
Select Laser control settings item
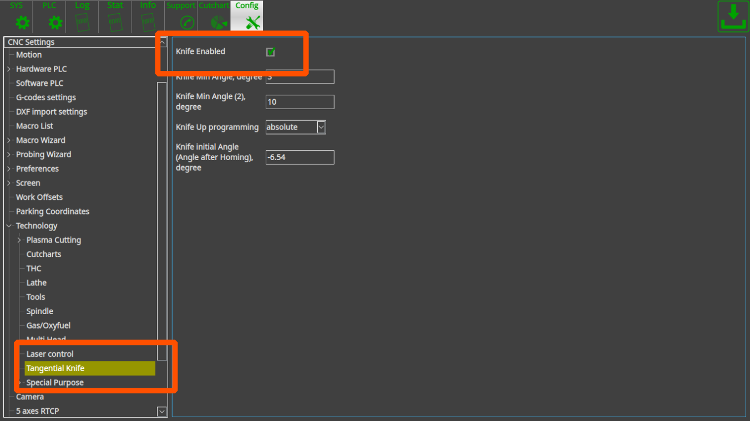click(x=50, y=354)
